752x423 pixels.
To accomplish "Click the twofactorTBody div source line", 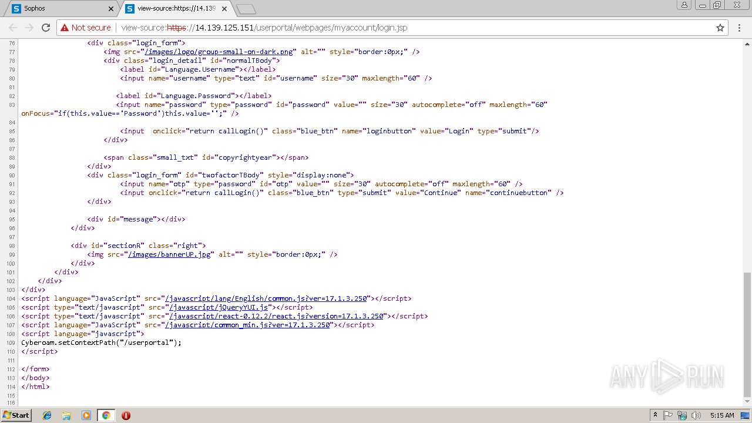I will [x=220, y=175].
